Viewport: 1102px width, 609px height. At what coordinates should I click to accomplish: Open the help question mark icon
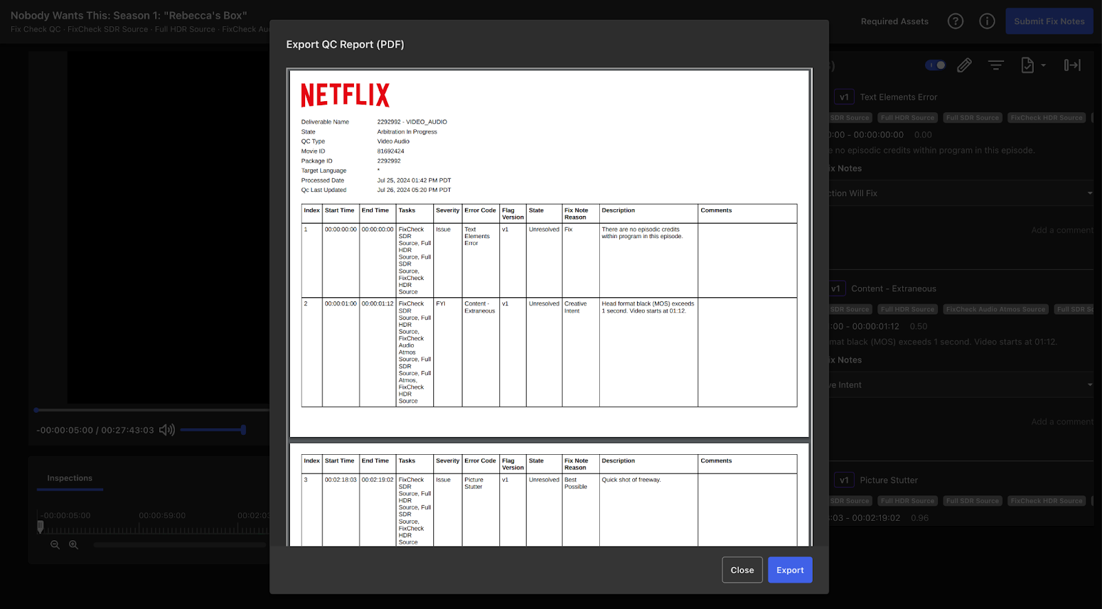(955, 21)
